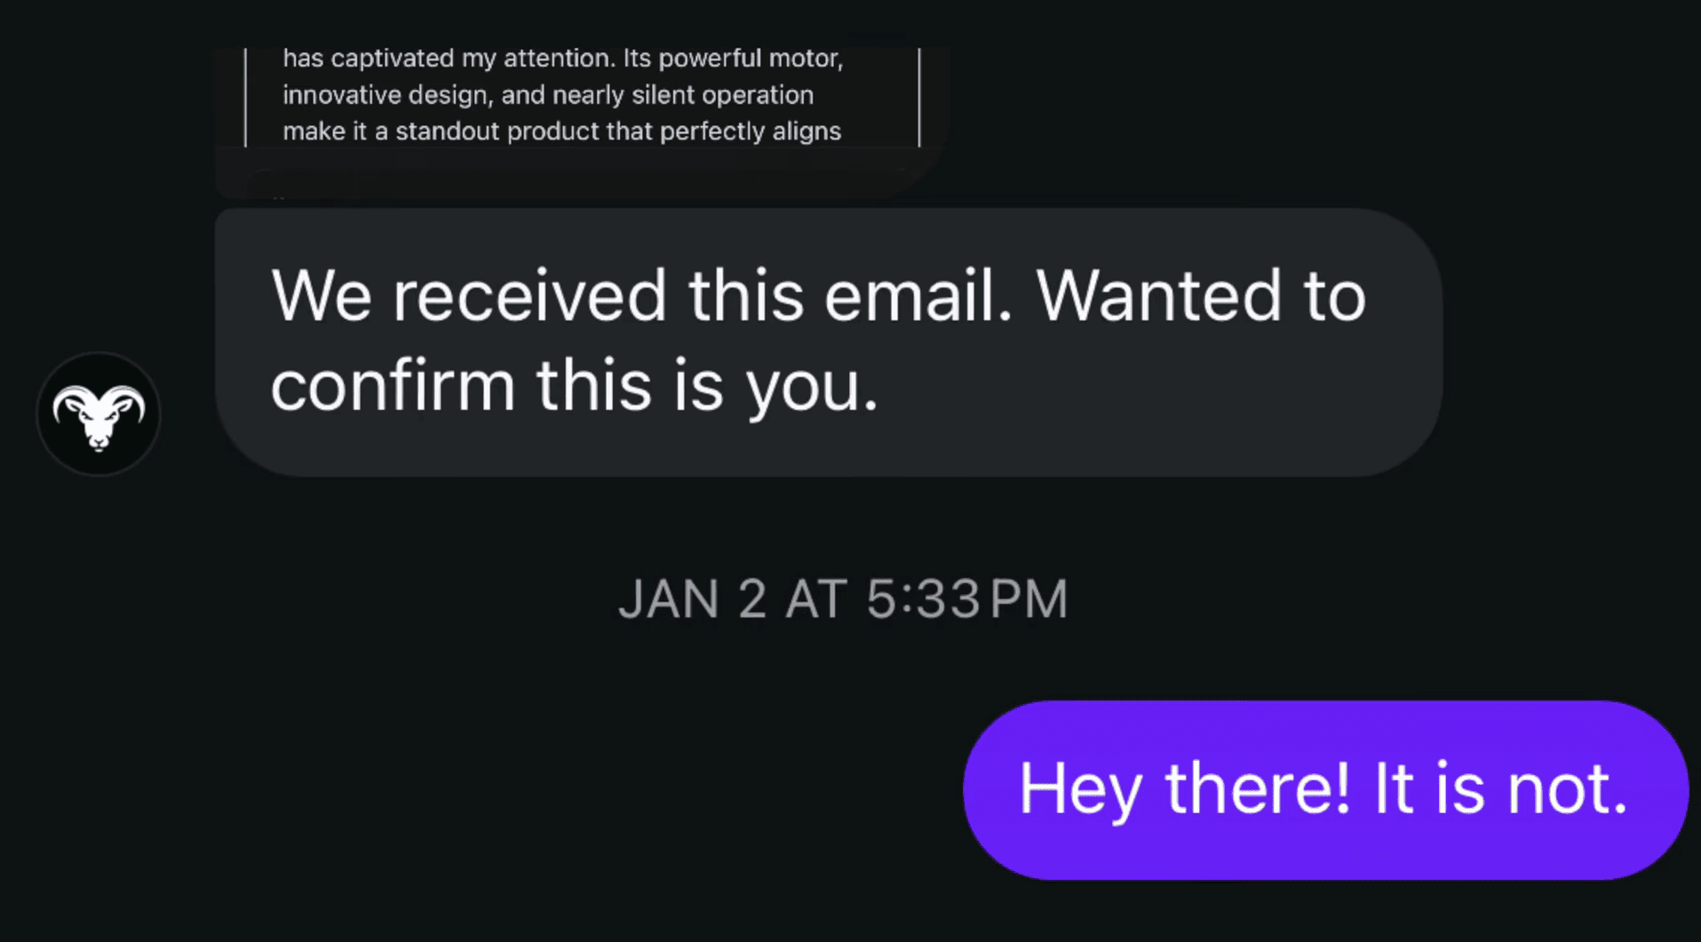Click "not." in the sent purple message

(x=1568, y=788)
